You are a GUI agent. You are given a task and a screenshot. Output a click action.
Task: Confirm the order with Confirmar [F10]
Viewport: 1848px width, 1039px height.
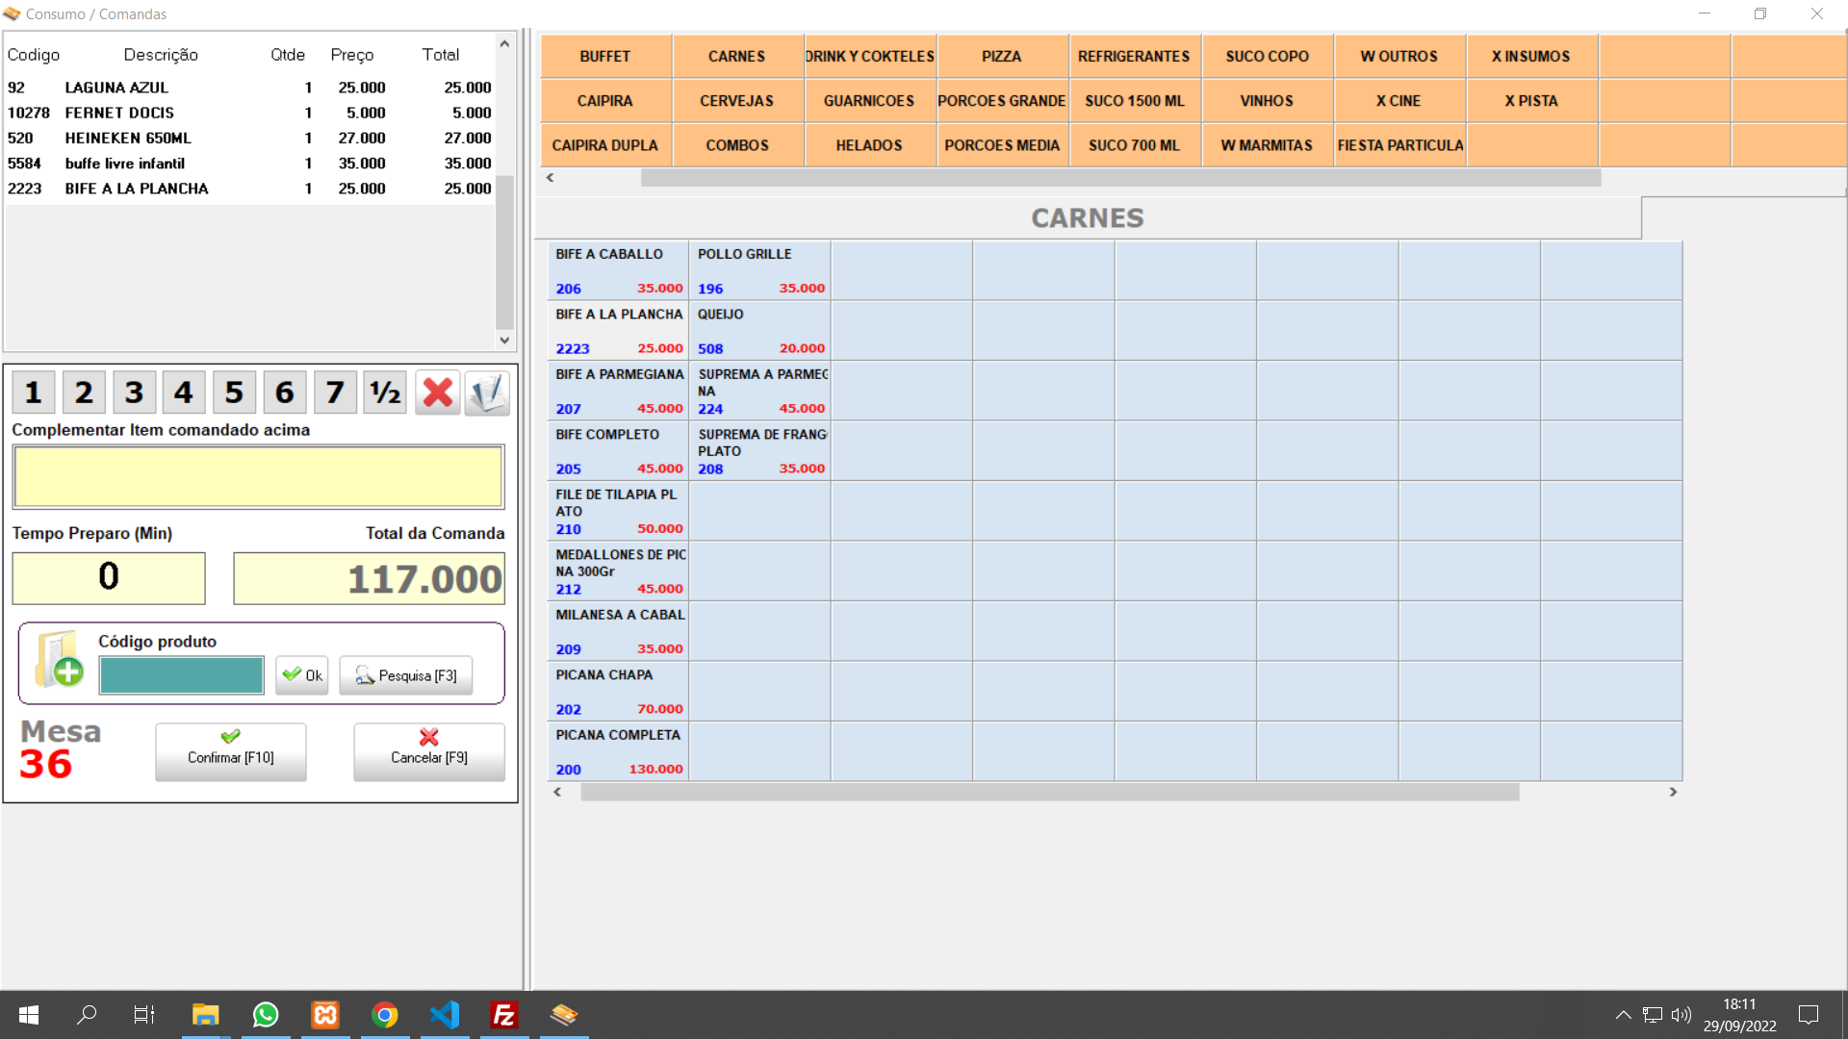point(231,751)
